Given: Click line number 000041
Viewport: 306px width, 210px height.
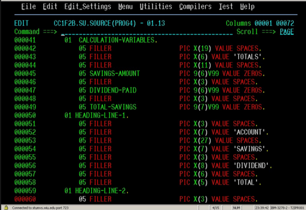Looking at the screenshot, I should 25,40.
